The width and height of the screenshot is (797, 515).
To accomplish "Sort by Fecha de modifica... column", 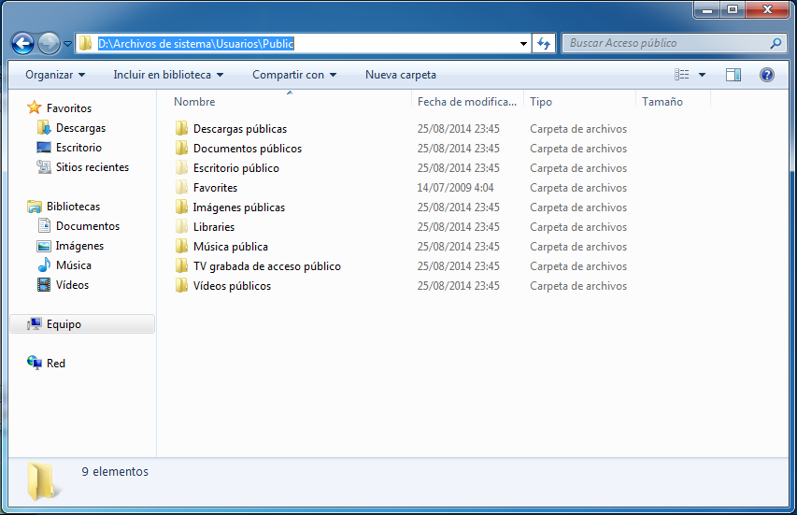I will click(466, 102).
